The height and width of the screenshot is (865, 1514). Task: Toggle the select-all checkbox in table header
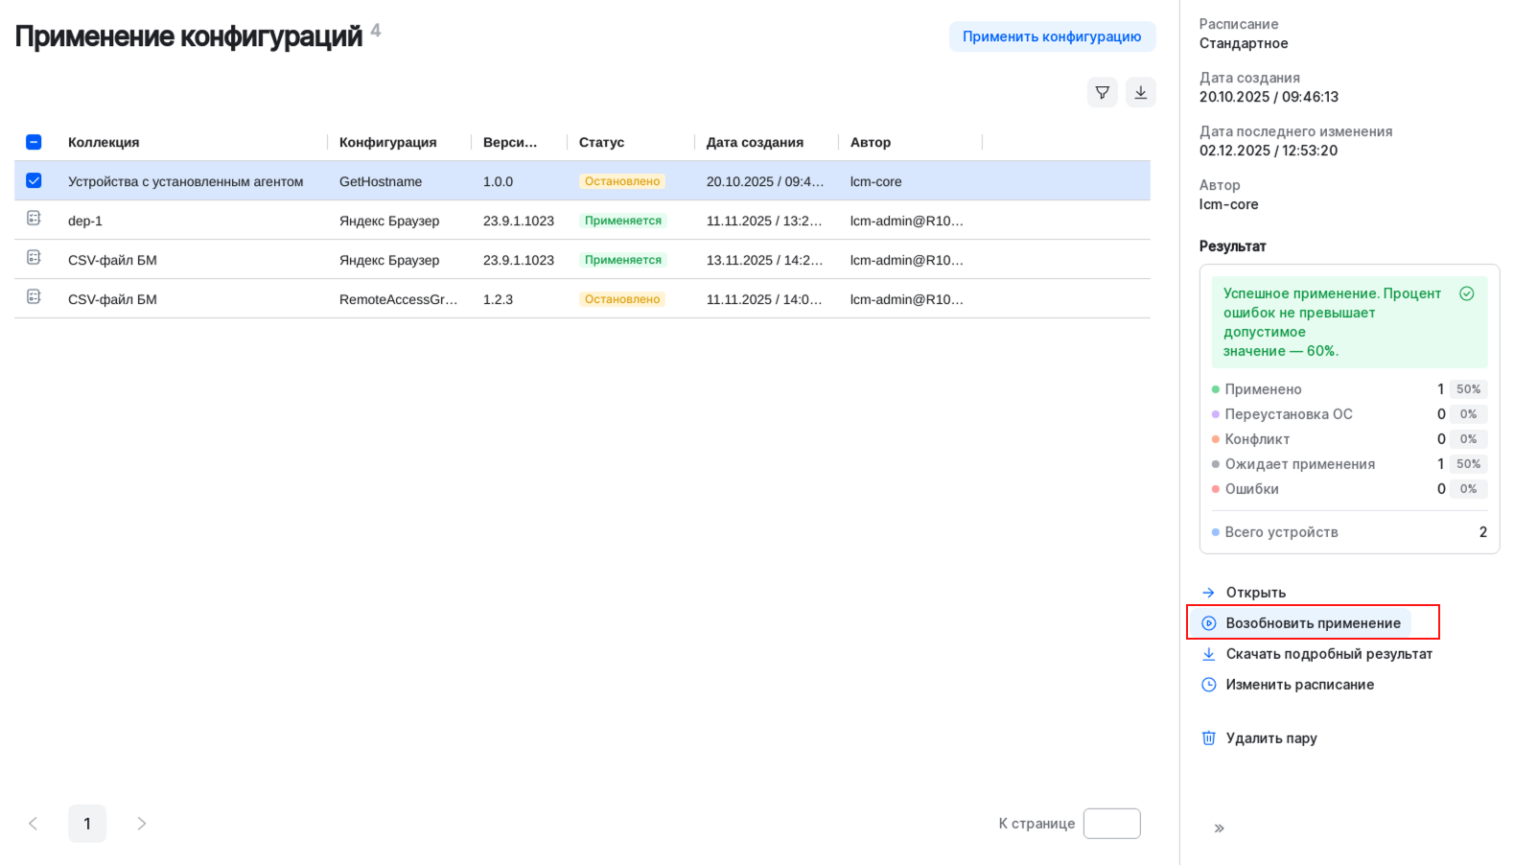tap(34, 142)
